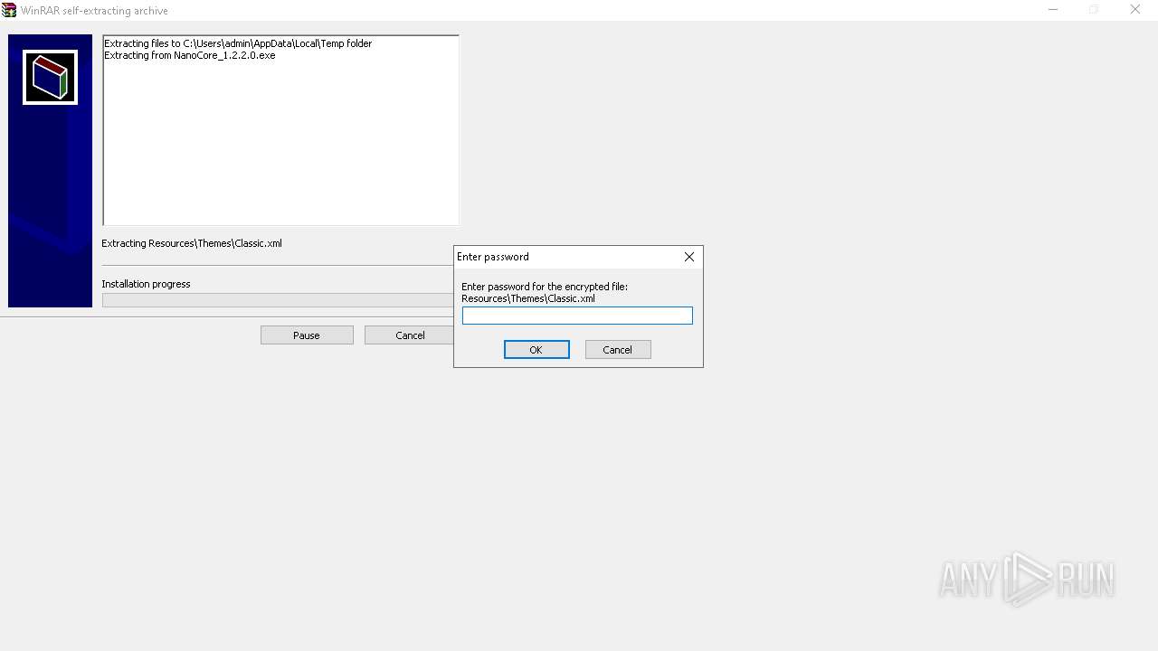Cancel the self-extracting installation
1158x651 pixels.
point(409,335)
